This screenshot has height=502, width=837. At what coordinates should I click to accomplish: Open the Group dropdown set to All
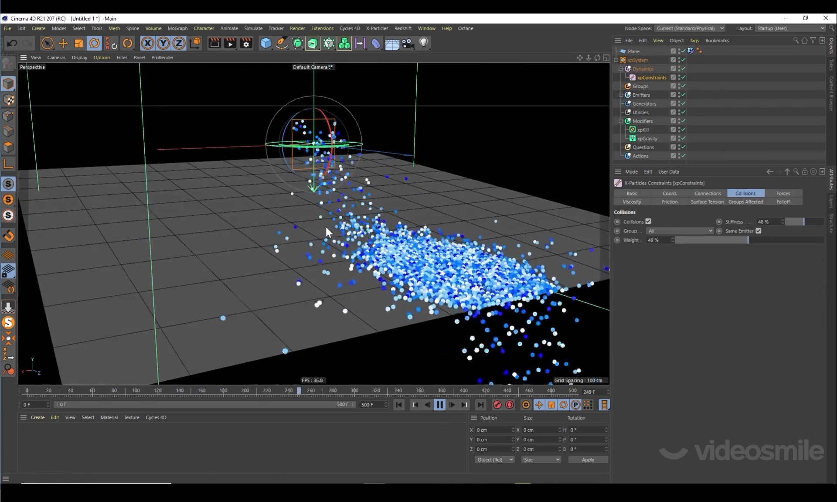(680, 231)
